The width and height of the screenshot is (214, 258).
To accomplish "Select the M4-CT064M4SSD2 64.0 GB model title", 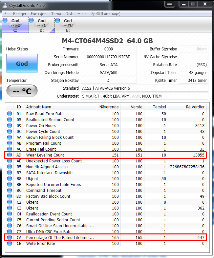I will 107,41.
